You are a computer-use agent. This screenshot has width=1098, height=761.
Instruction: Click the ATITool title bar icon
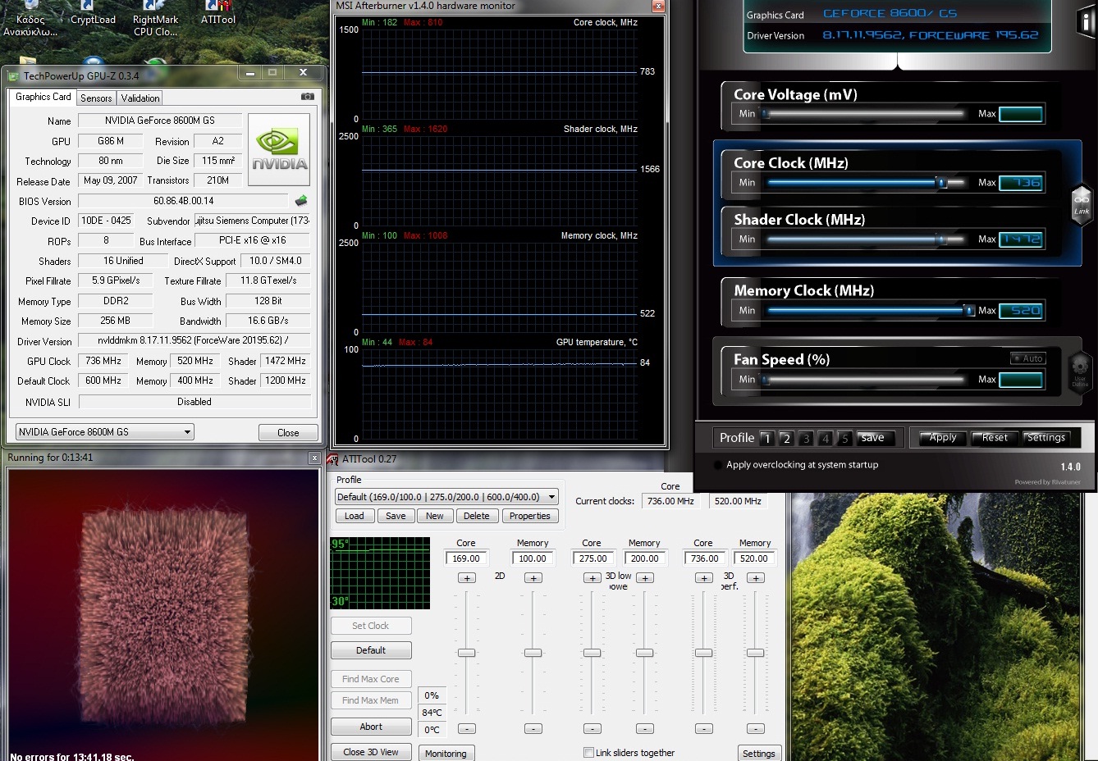point(333,459)
